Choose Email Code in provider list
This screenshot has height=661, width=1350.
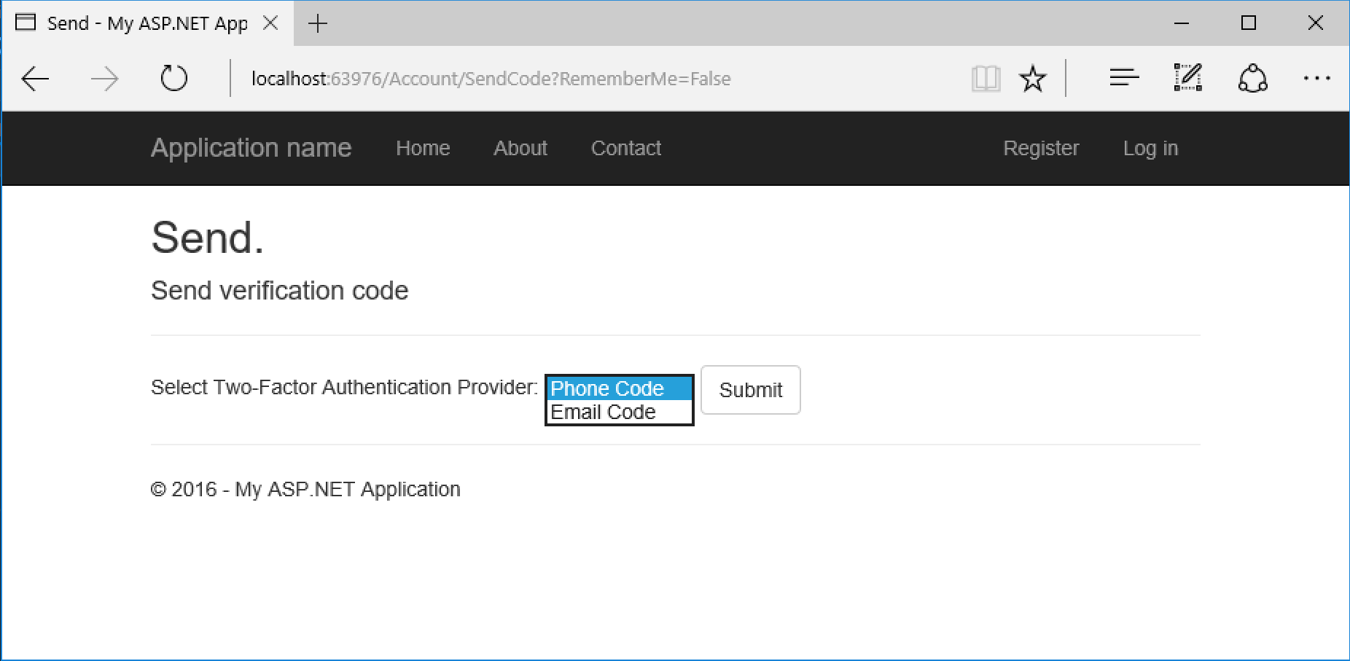619,412
